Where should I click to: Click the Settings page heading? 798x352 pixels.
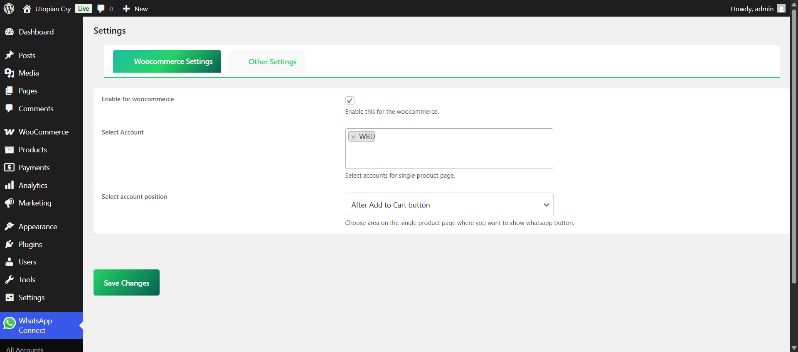tap(109, 31)
